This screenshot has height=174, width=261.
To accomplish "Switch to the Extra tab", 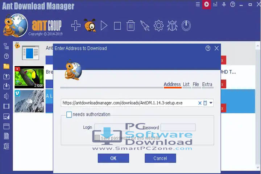I will 207,84.
